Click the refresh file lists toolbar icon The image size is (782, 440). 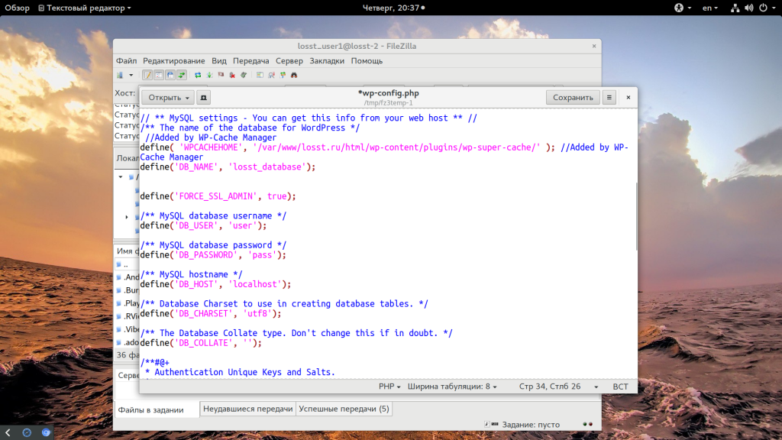(x=198, y=75)
